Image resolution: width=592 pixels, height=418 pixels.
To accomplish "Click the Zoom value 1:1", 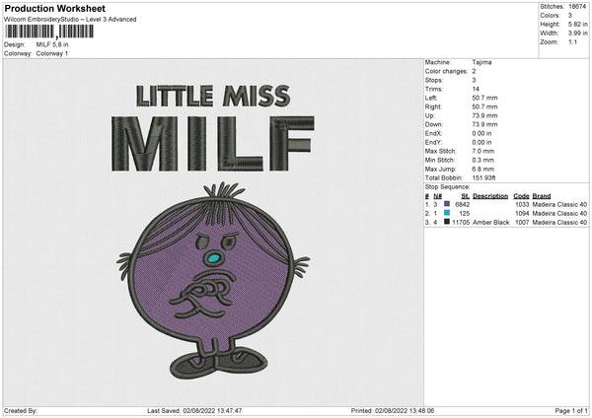I will (x=572, y=41).
